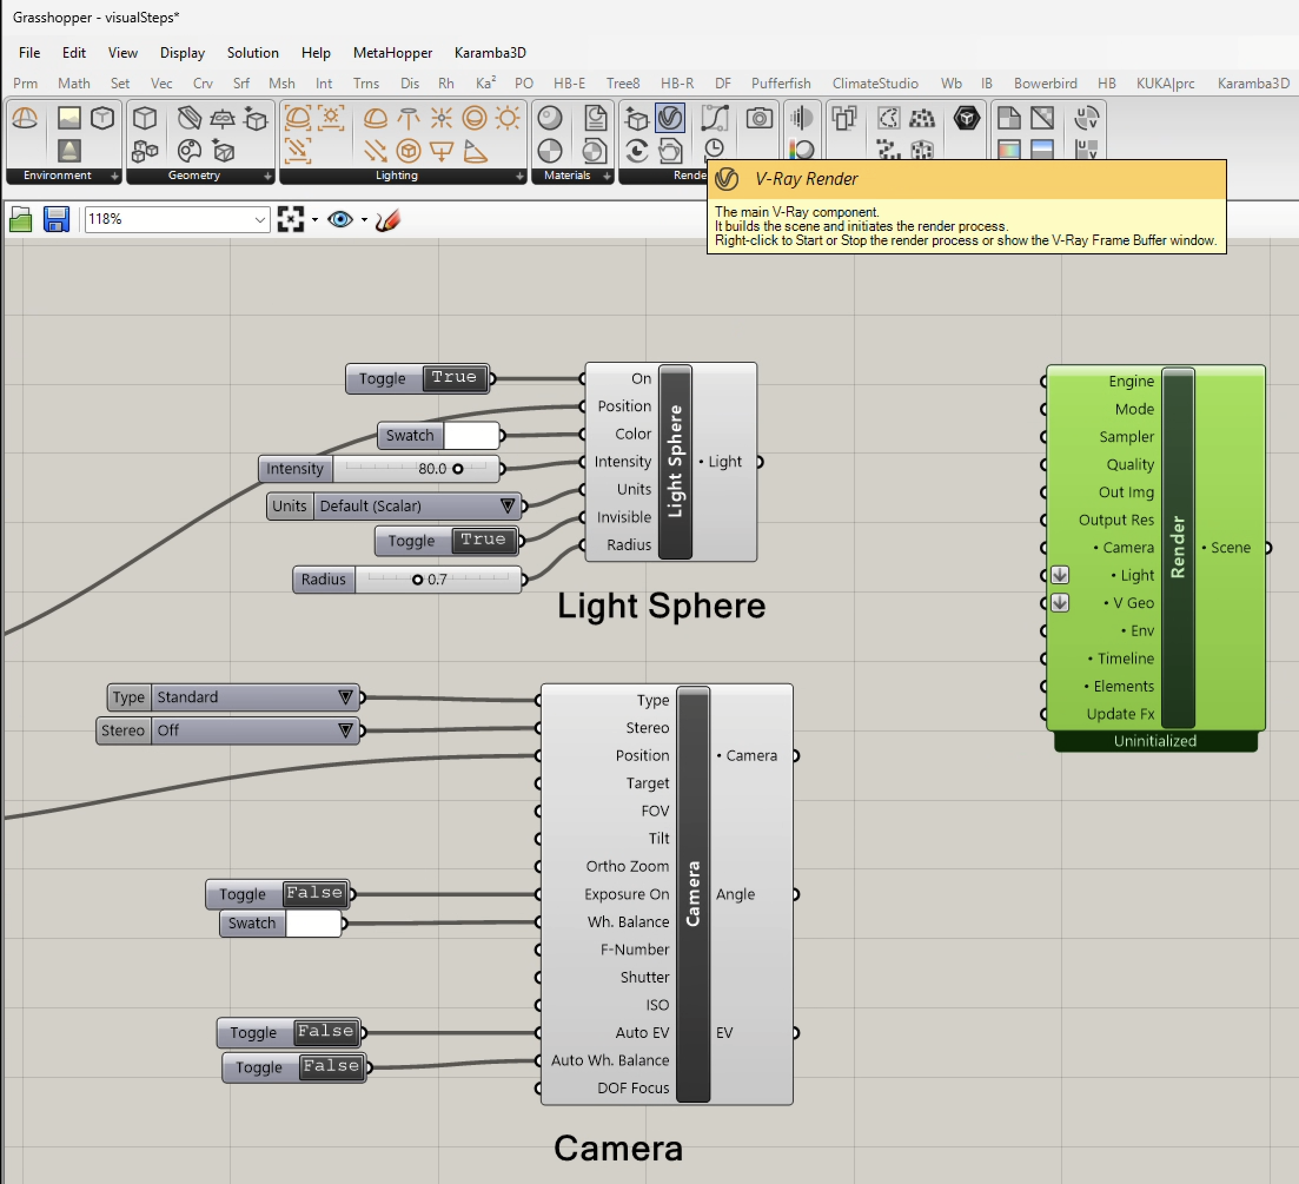Open the Units Default (Scalar) dropdown
Image resolution: width=1299 pixels, height=1184 pixels.
(x=507, y=506)
